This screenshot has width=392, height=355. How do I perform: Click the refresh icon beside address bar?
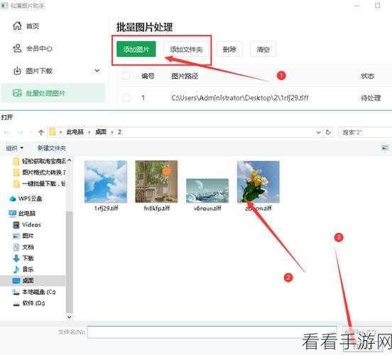pyautogui.click(x=328, y=132)
